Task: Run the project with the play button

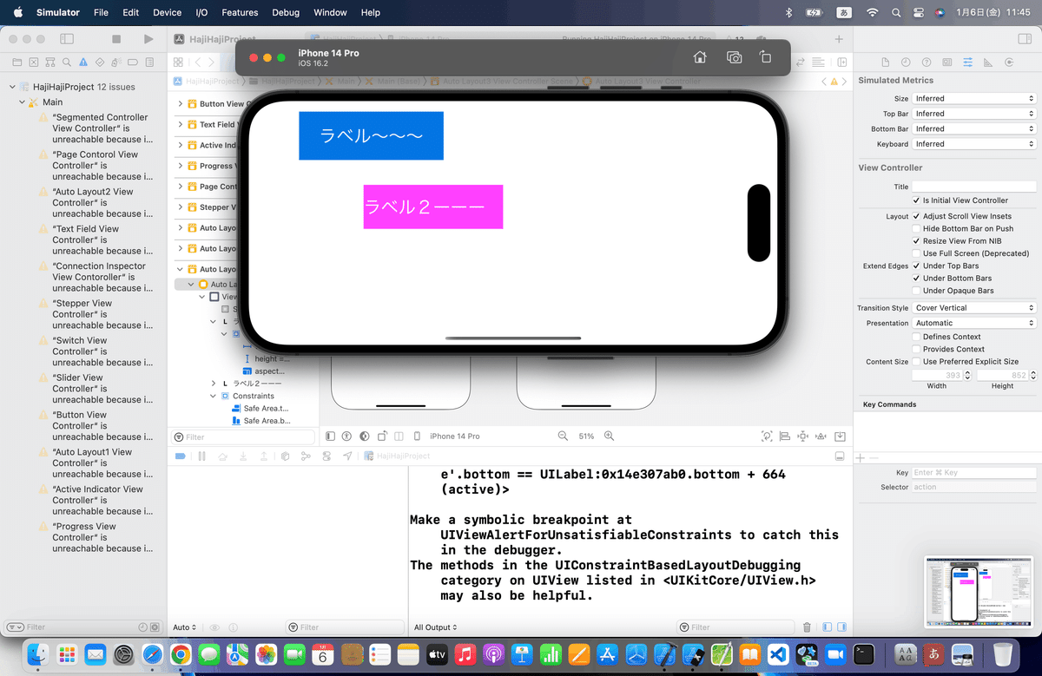Action: [148, 39]
